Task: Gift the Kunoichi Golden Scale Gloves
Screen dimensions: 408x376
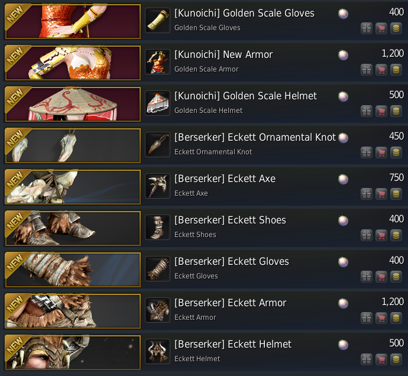Action: pos(367,28)
